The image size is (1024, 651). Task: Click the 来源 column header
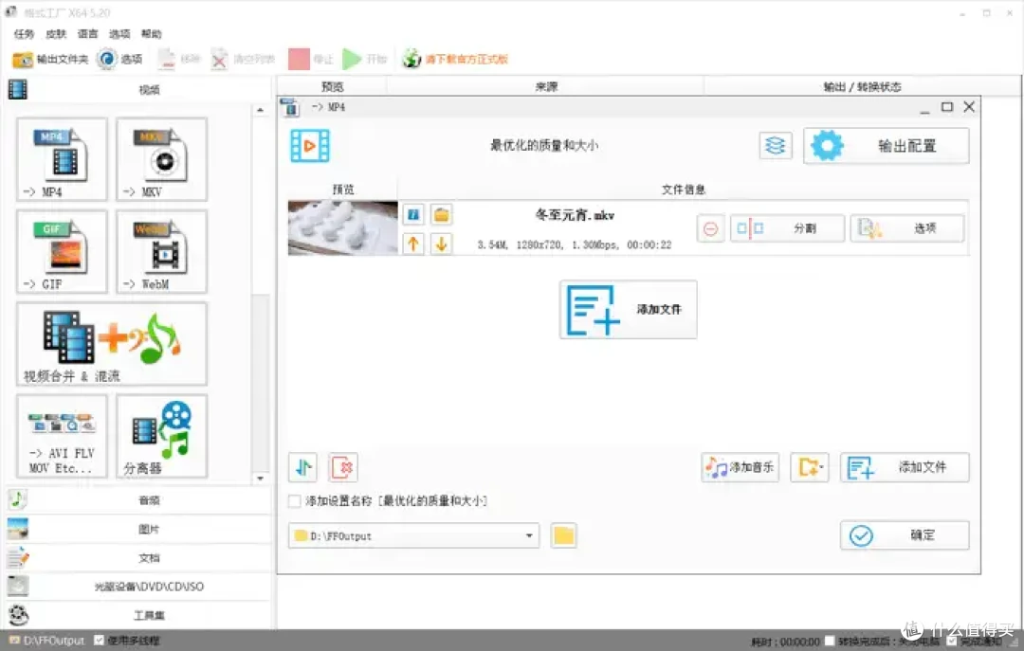click(546, 86)
